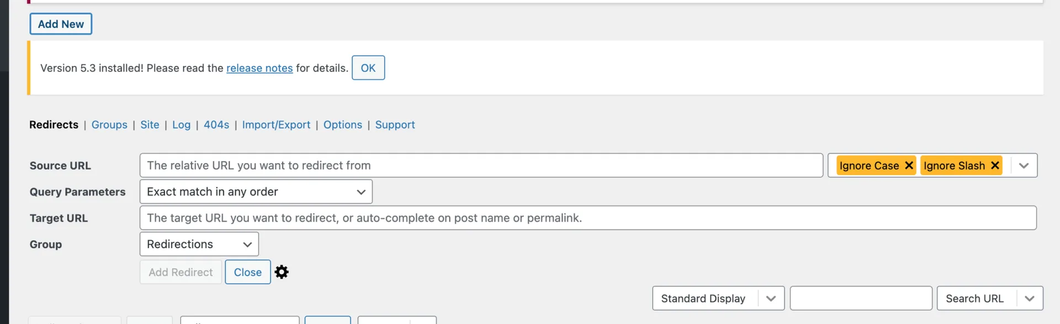
Task: Open the Log tab
Action: pyautogui.click(x=181, y=125)
